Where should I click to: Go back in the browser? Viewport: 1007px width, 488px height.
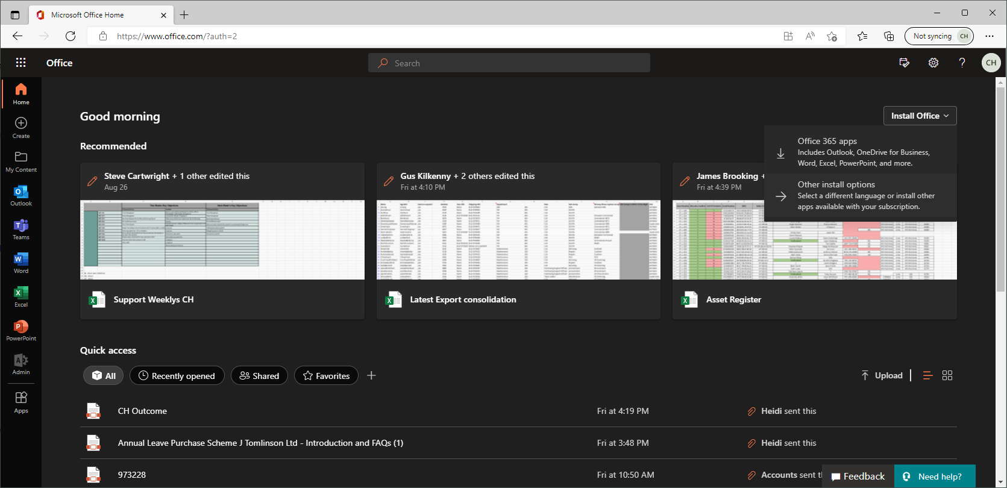tap(17, 36)
